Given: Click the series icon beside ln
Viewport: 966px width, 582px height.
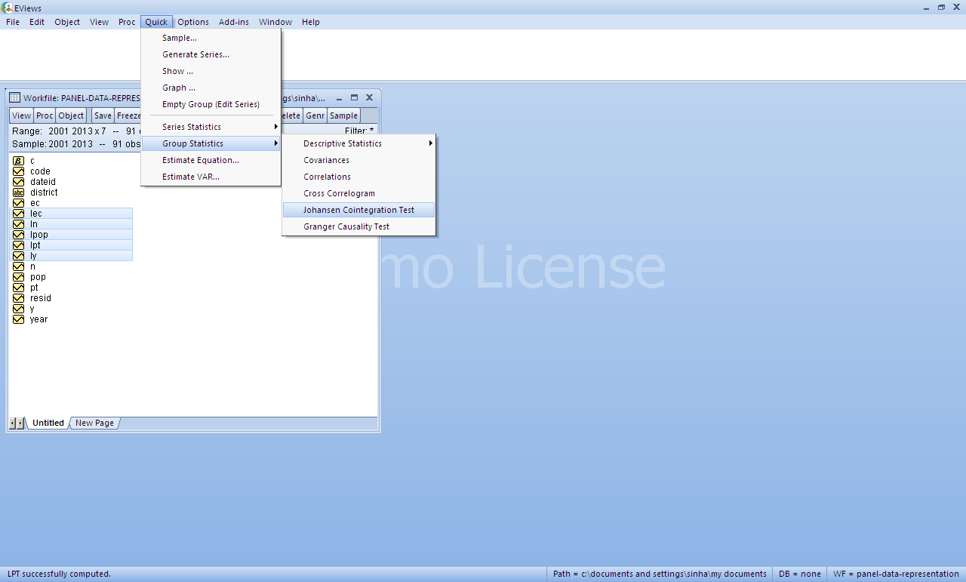Looking at the screenshot, I should tap(19, 224).
